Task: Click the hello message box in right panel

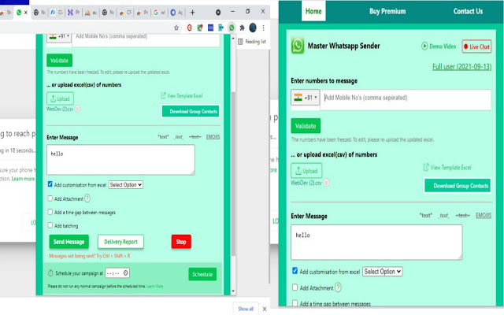Action: point(376,242)
